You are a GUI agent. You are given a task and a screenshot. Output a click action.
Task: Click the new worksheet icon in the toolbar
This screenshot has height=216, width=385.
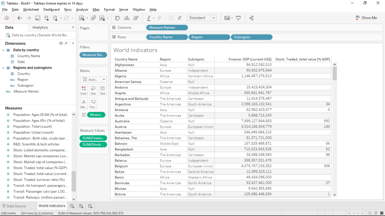(x=81, y=18)
